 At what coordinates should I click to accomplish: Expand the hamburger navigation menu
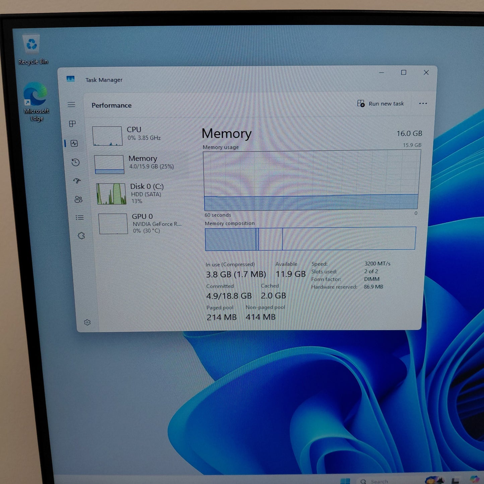(71, 105)
